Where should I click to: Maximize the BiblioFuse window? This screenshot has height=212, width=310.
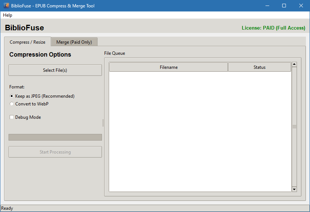[x=284, y=6]
